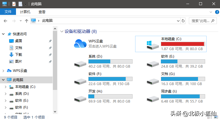Screen dimensions: 220x120
Task: Open 图片 in quick access
Action: (19, 62)
